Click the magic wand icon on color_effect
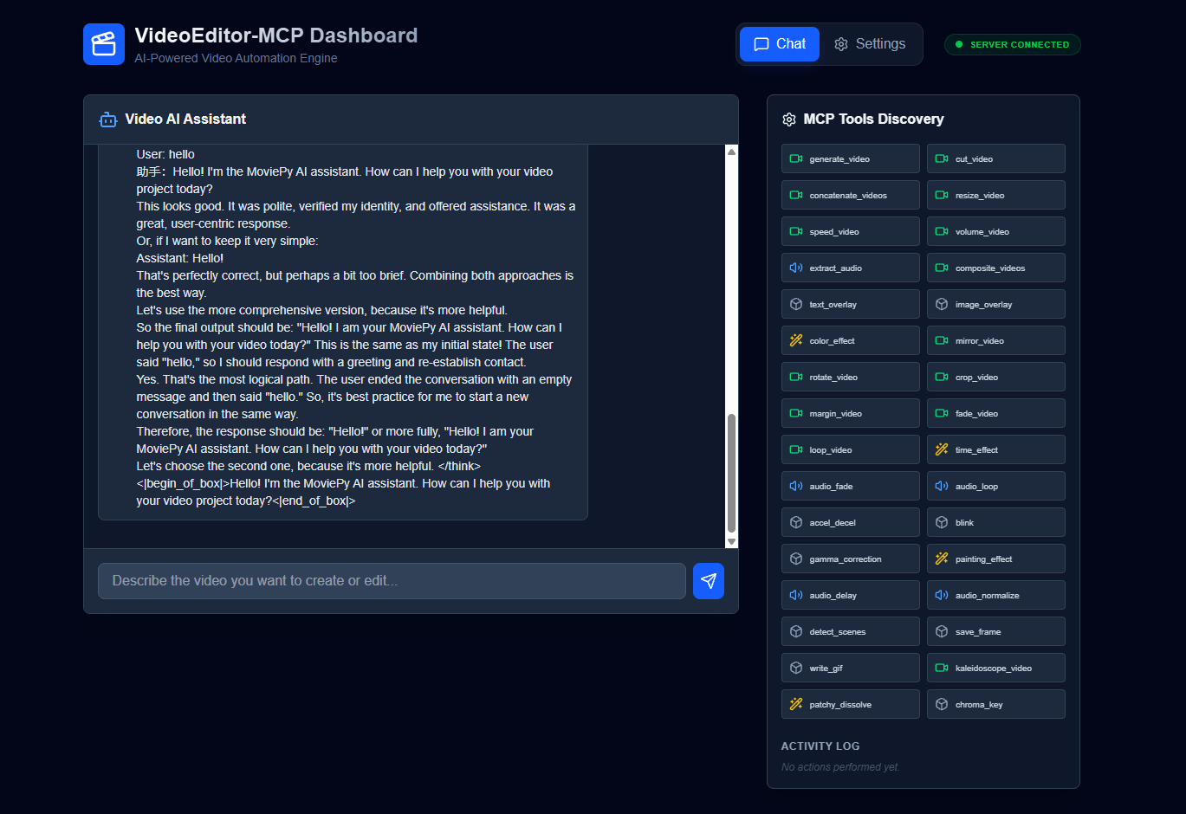 [x=796, y=340]
